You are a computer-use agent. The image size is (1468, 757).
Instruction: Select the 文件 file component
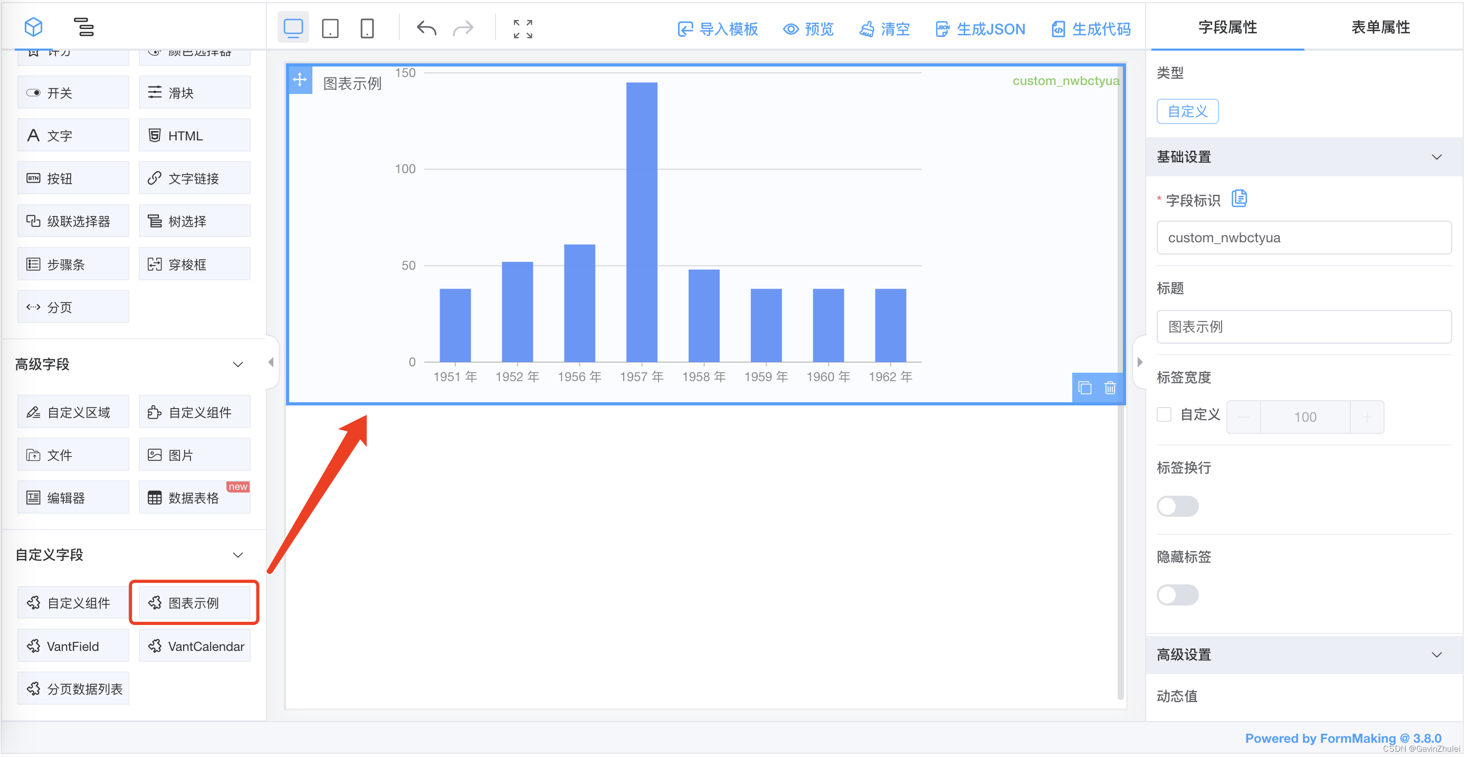click(73, 455)
